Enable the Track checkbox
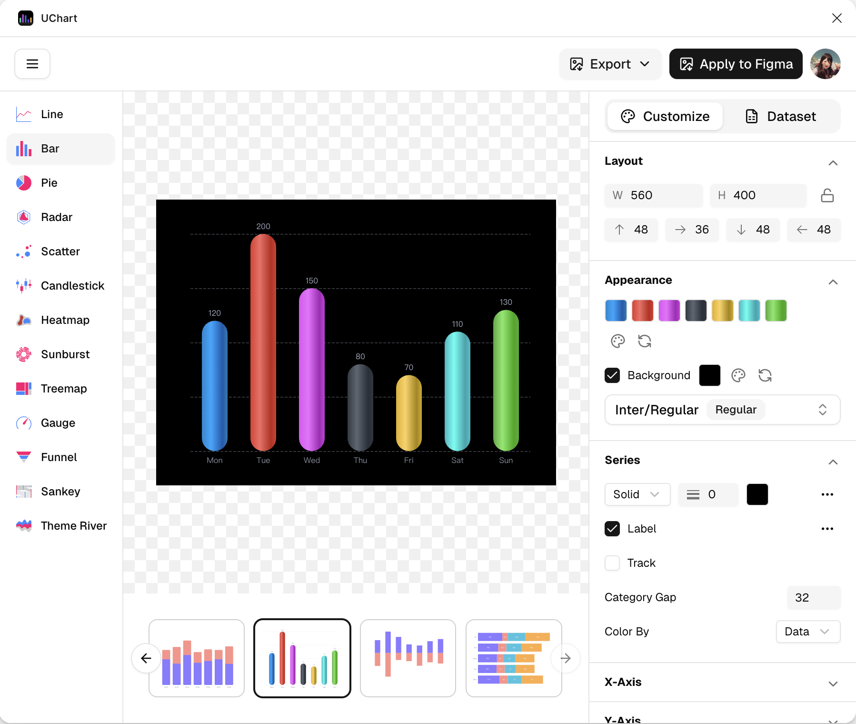 click(612, 563)
